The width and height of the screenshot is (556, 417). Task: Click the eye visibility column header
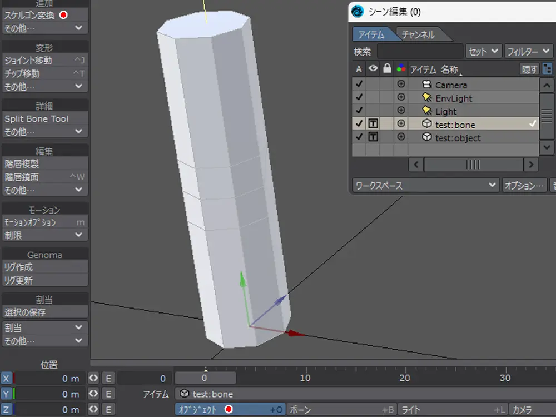373,69
